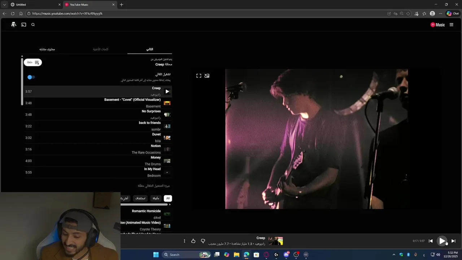Click the 3:57 duration of Creep row
Image resolution: width=462 pixels, height=260 pixels.
[29, 92]
